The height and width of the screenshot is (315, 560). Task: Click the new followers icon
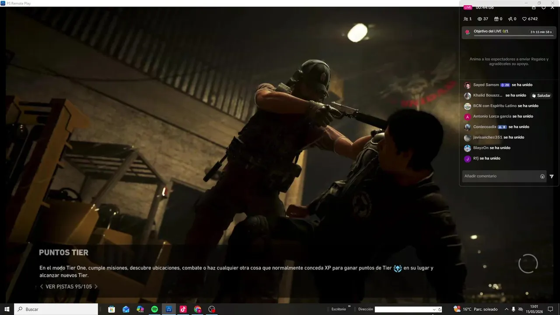coord(510,19)
